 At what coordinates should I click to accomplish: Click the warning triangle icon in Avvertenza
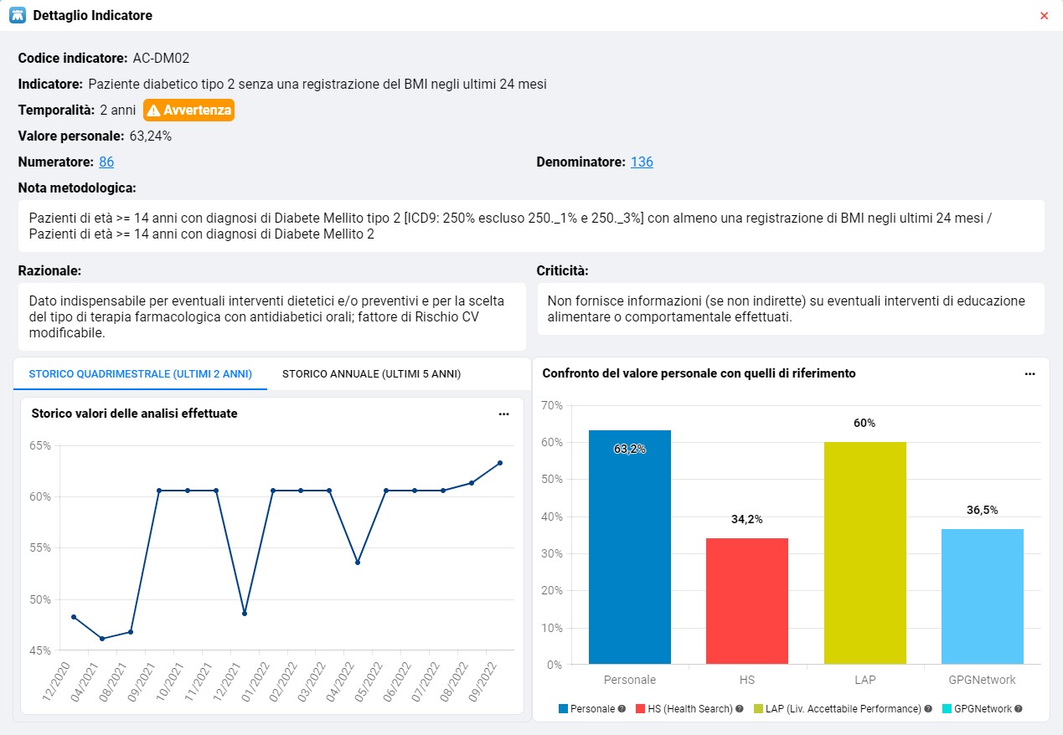(x=153, y=111)
